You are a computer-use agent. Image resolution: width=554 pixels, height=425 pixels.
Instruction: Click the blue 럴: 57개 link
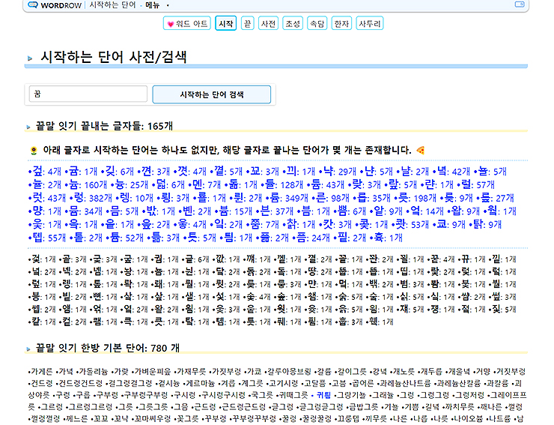point(478,185)
